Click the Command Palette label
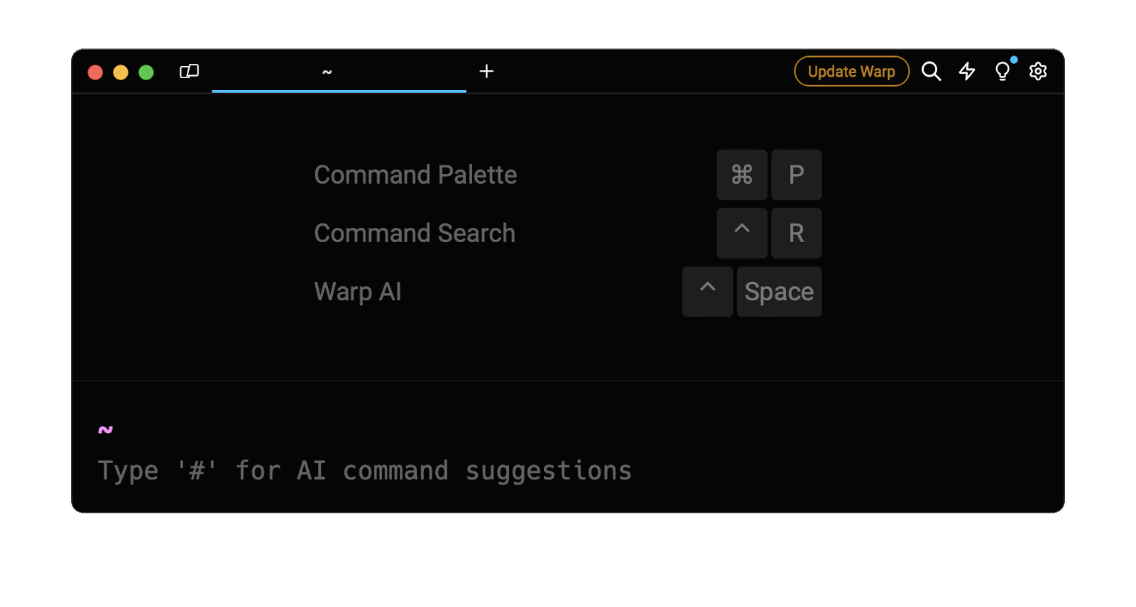 tap(415, 175)
